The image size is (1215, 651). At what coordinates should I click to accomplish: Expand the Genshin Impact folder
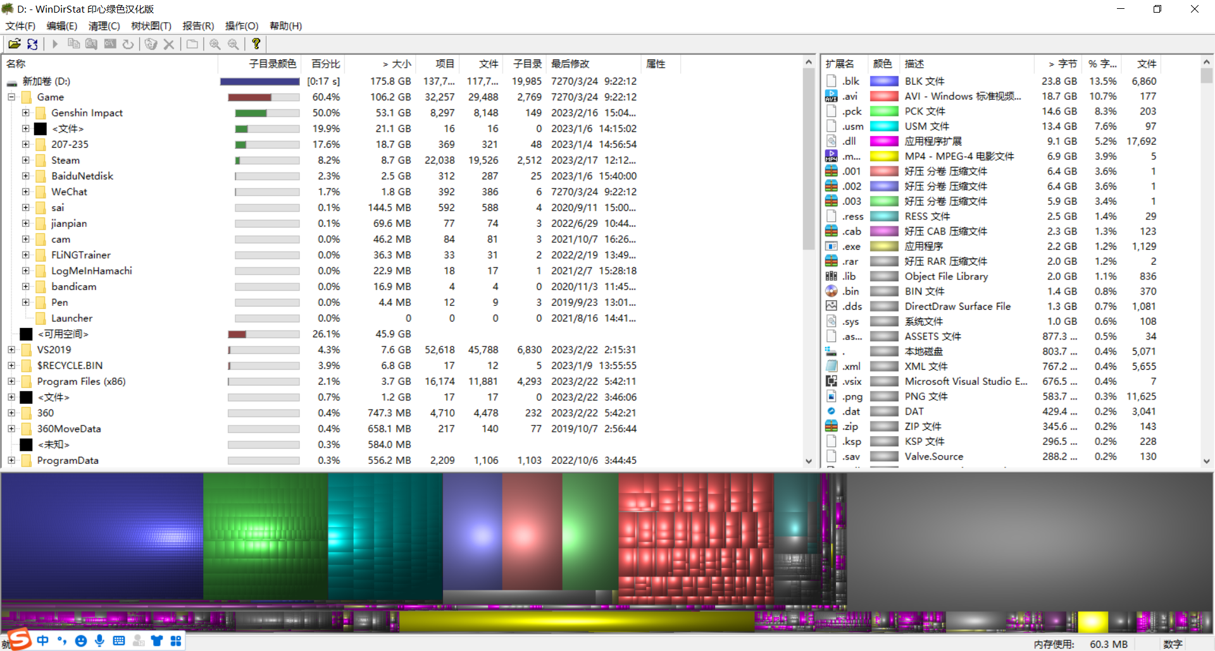[x=25, y=113]
